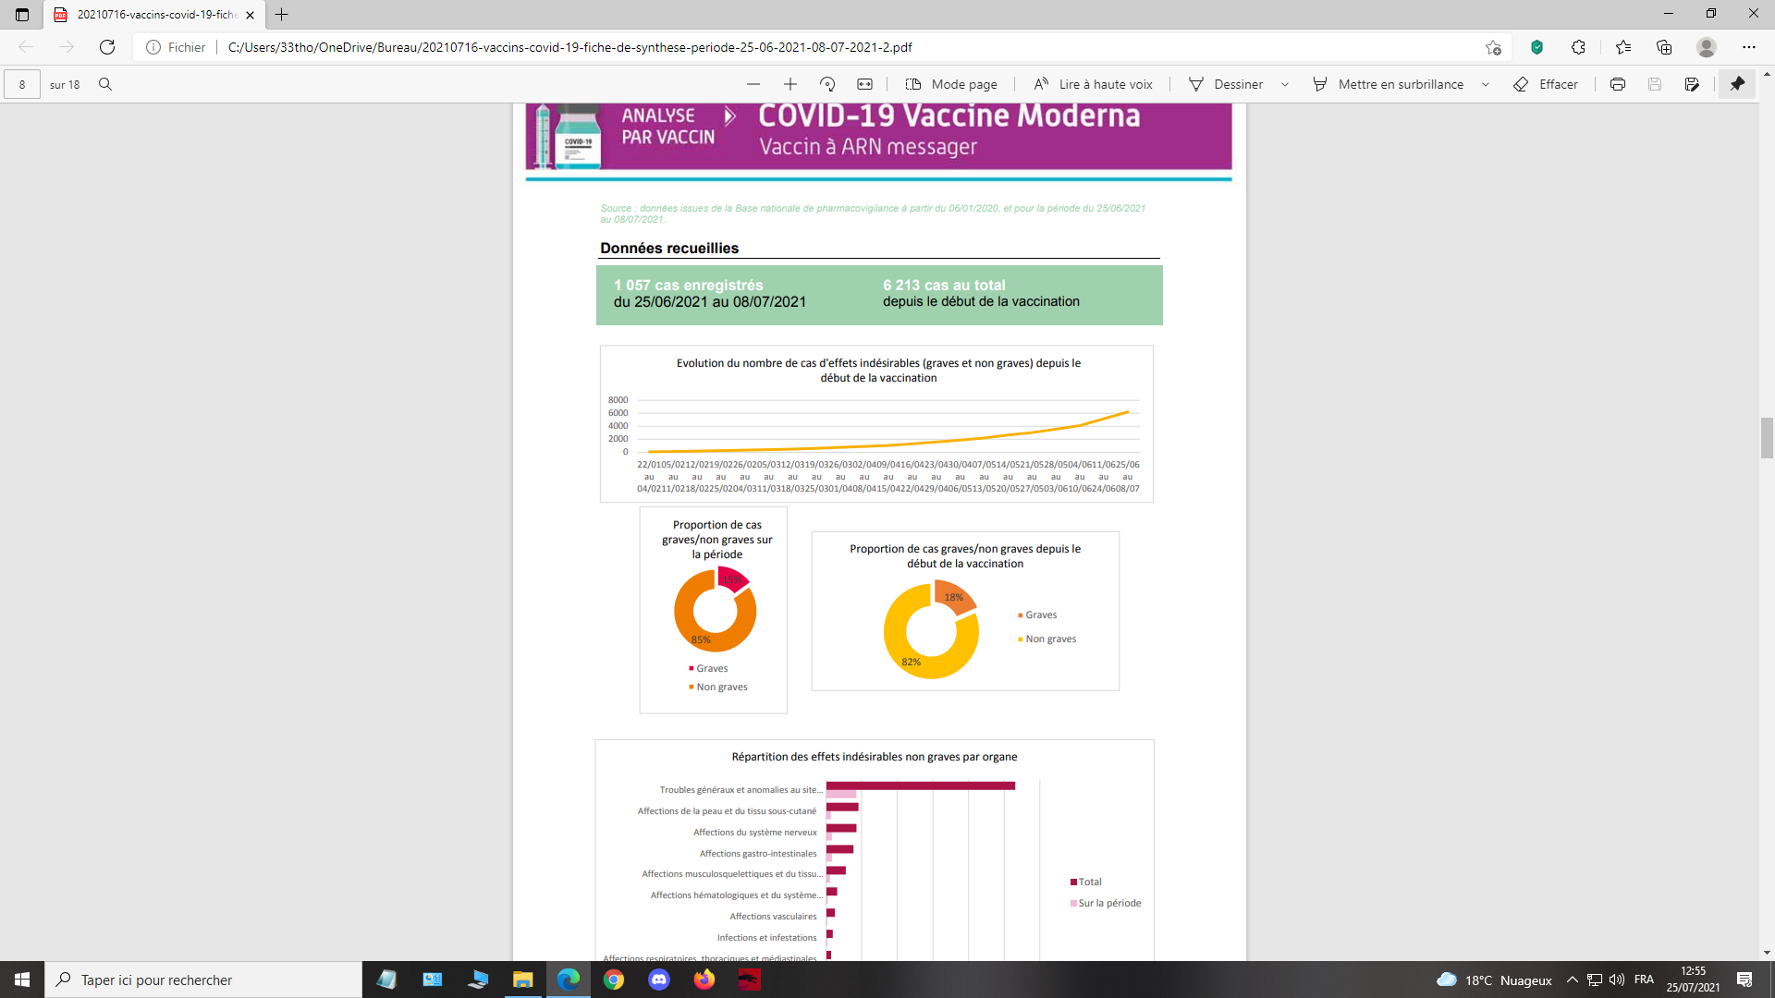Image resolution: width=1775 pixels, height=998 pixels.
Task: Fit PDF to page width
Action: click(x=864, y=84)
